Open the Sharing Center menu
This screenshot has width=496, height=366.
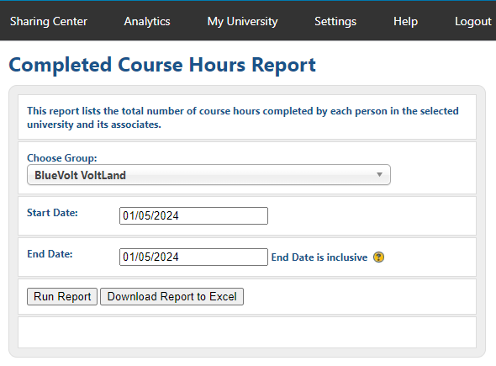click(49, 22)
